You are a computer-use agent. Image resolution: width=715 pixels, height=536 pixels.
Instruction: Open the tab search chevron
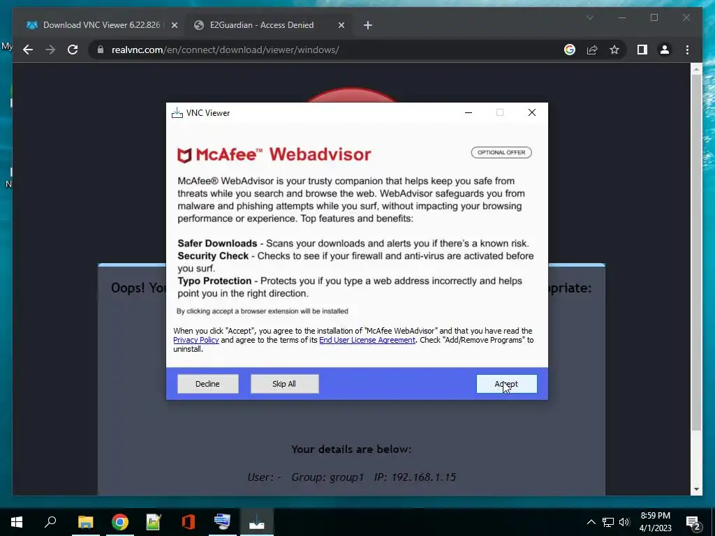pos(589,17)
